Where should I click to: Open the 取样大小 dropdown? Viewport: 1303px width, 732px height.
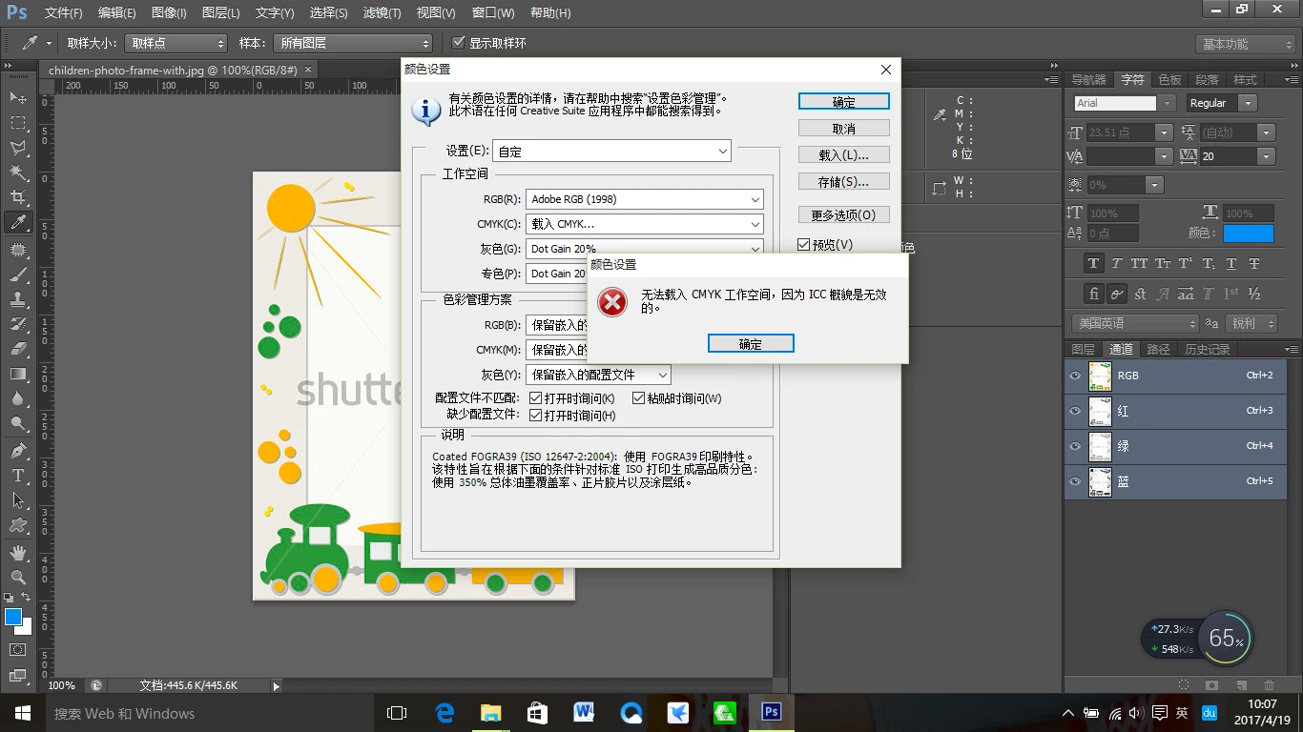[x=176, y=43]
